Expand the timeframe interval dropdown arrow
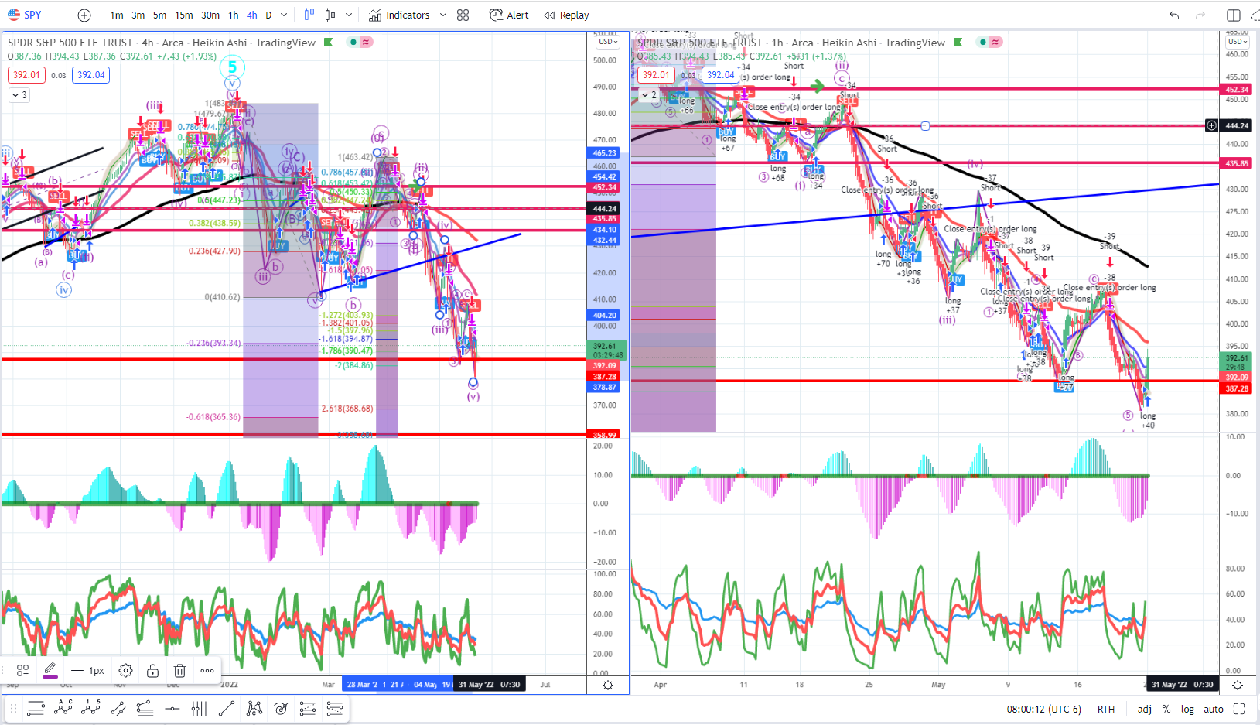The width and height of the screenshot is (1260, 725). pyautogui.click(x=284, y=15)
